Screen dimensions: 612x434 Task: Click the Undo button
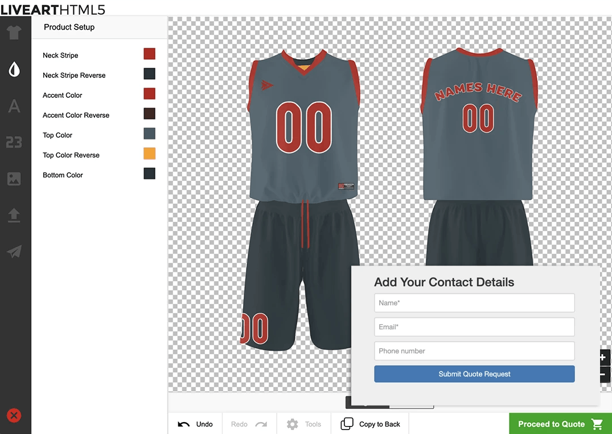pos(195,424)
